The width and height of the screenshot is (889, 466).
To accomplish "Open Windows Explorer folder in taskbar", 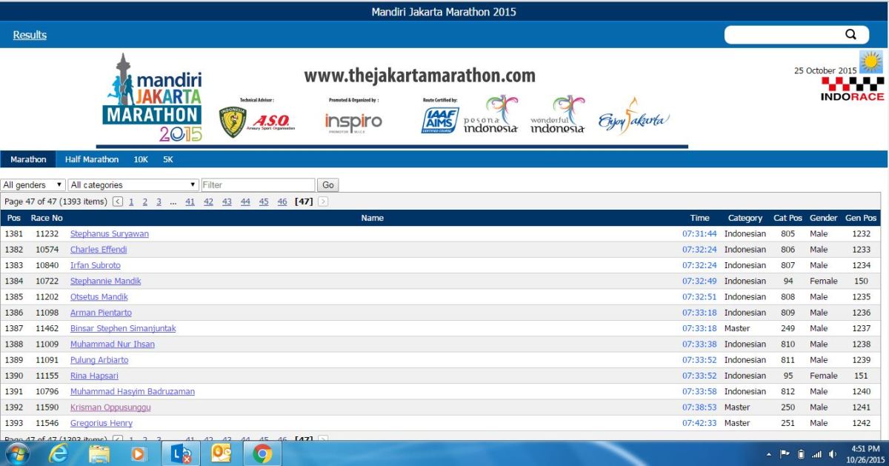I will click(x=99, y=453).
